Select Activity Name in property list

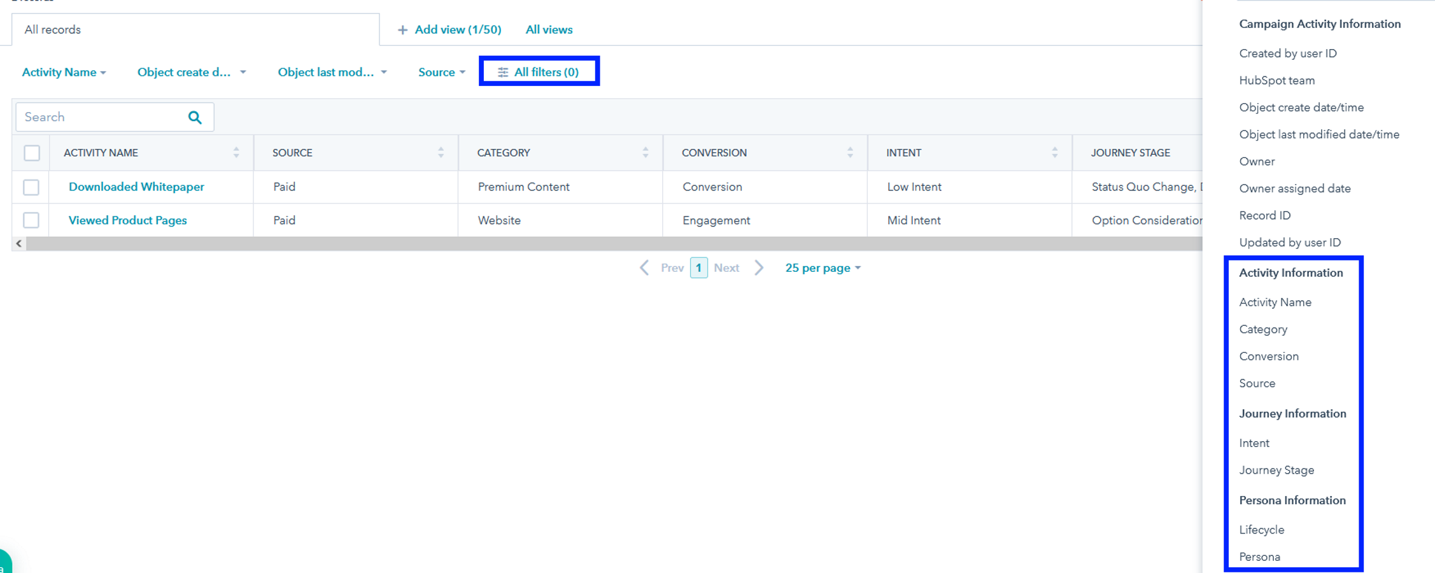click(1275, 302)
